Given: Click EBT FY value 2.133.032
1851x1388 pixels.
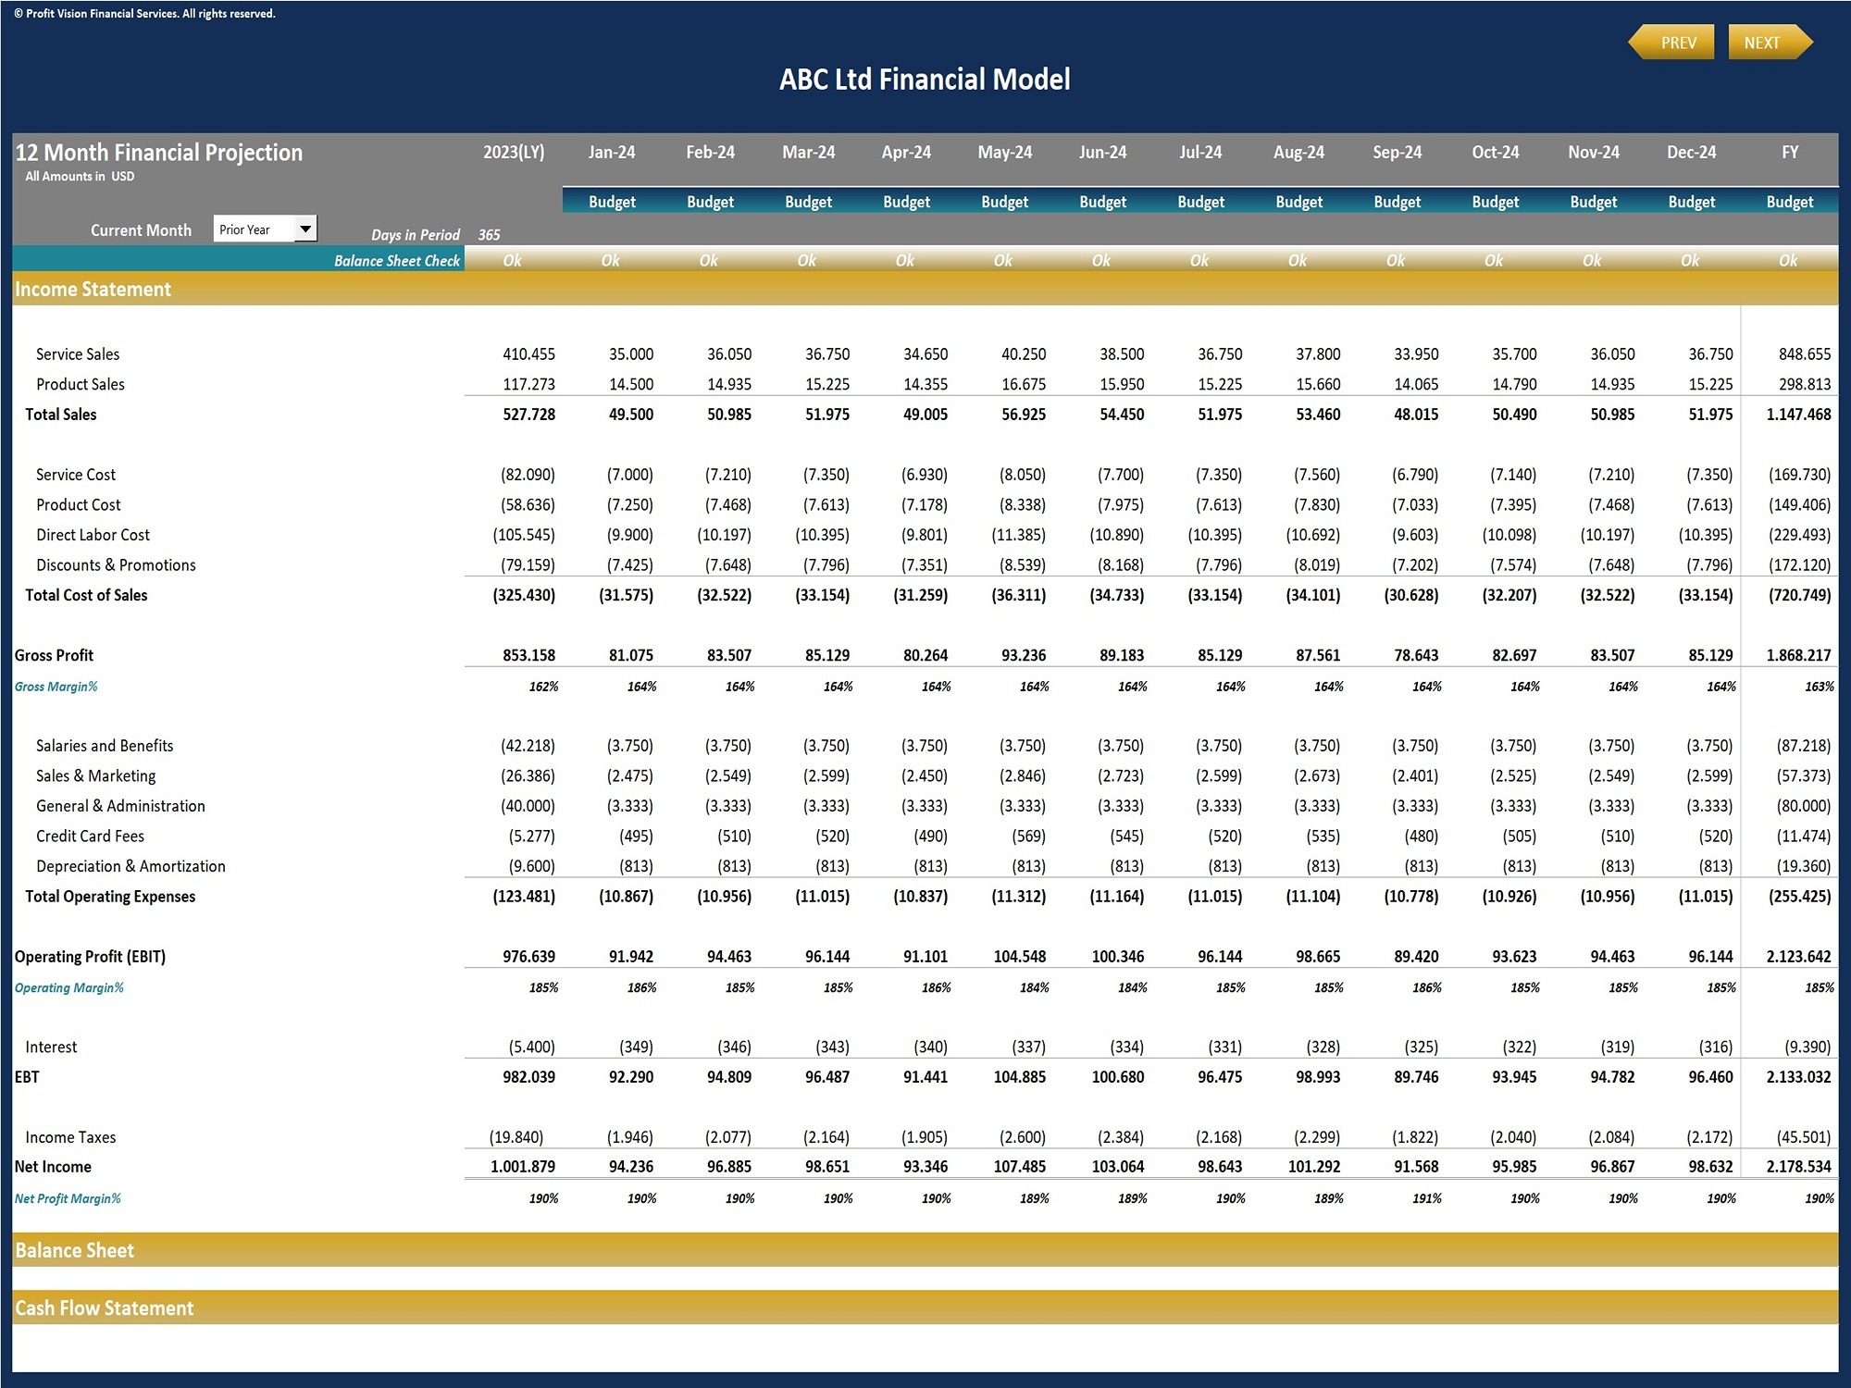Looking at the screenshot, I should pyautogui.click(x=1798, y=1077).
